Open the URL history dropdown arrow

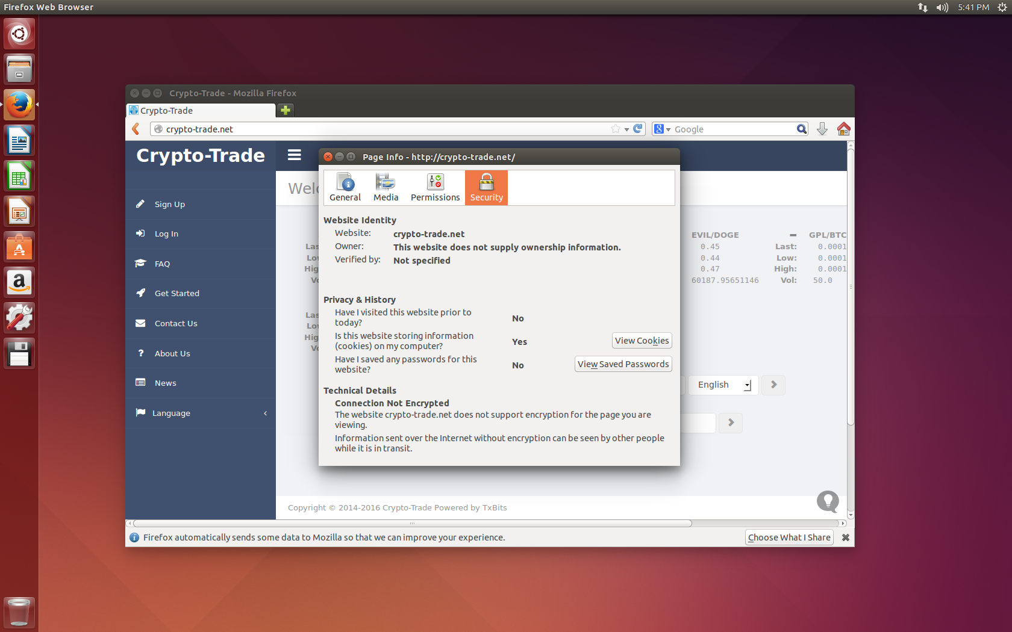[x=626, y=129]
